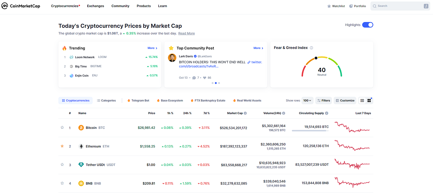Click the Ethereum 7-day sparkline chart
The width and height of the screenshot is (433, 193).
(x=352, y=146)
